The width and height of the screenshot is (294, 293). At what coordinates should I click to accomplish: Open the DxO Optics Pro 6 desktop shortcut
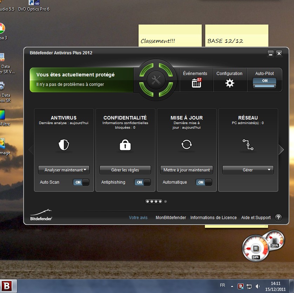(34, 6)
